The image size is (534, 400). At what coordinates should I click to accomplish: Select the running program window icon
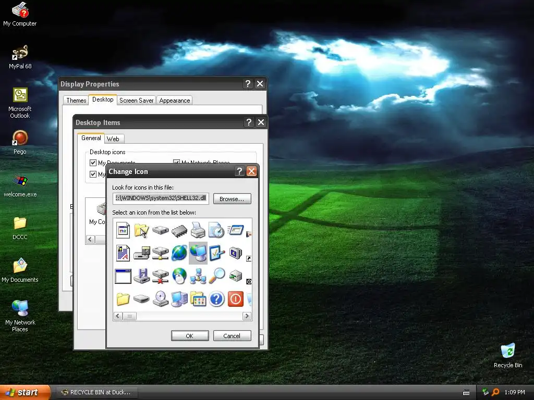click(x=235, y=230)
